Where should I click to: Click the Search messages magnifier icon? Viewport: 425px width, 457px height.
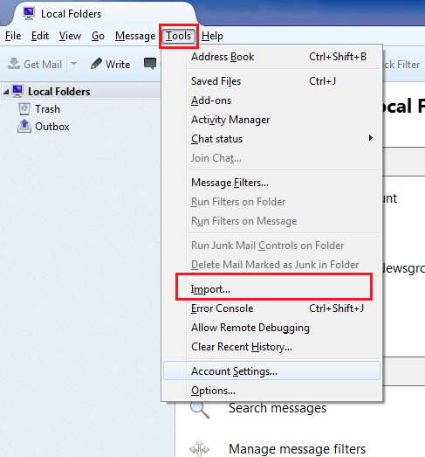200,409
